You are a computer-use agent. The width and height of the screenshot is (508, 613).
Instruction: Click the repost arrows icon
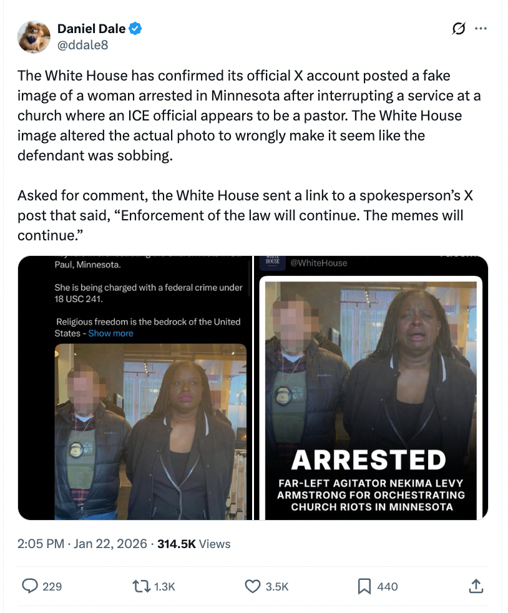point(141,586)
